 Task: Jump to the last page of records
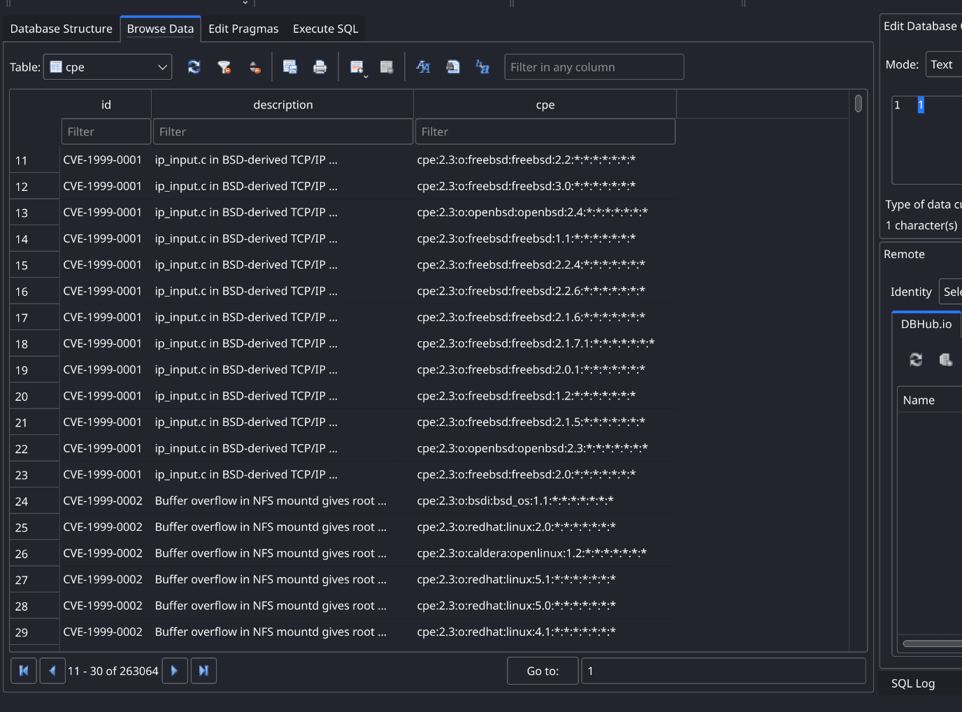coord(203,671)
